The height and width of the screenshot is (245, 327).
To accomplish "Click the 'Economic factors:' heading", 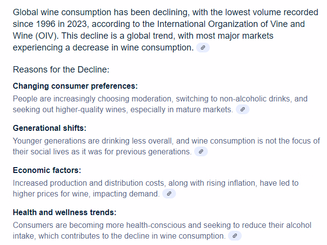I will 47,170.
